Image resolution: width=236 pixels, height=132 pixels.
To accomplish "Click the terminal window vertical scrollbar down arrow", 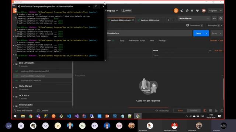I will pos(106,60).
